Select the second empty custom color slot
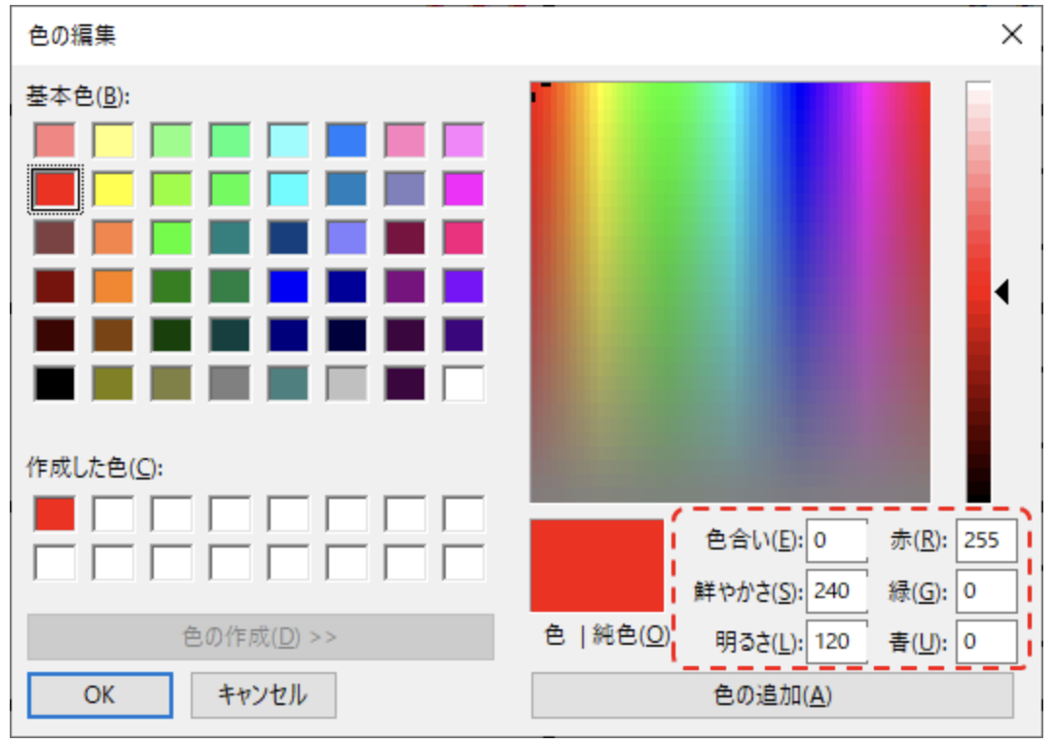The image size is (1055, 745). 113,514
